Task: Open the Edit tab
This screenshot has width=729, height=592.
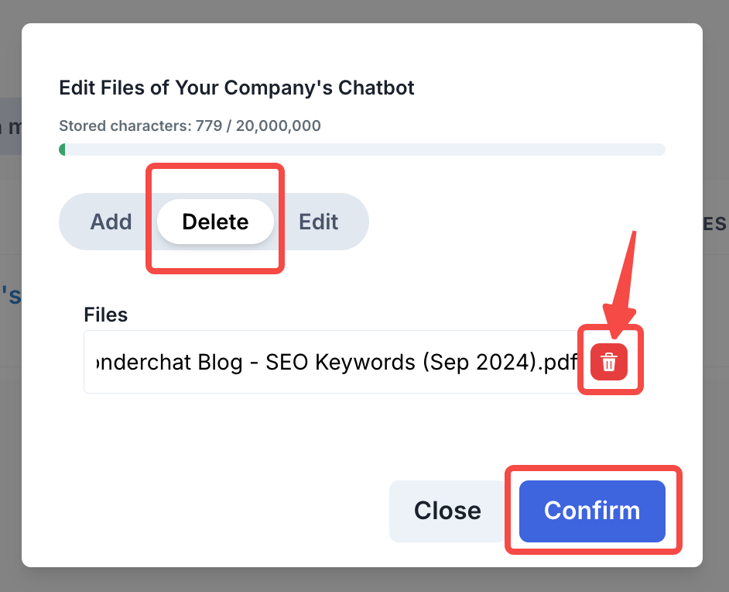Action: [319, 222]
